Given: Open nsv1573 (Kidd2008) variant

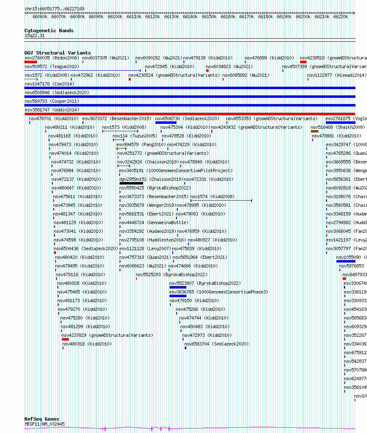Looking at the screenshot, I should pos(124,127).
